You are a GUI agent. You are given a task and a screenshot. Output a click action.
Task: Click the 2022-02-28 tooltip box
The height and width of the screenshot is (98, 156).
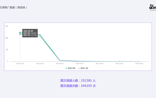pos(30,33)
